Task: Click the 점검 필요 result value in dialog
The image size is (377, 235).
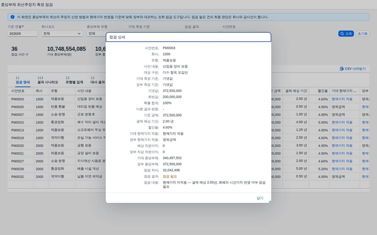Action: [170, 177]
